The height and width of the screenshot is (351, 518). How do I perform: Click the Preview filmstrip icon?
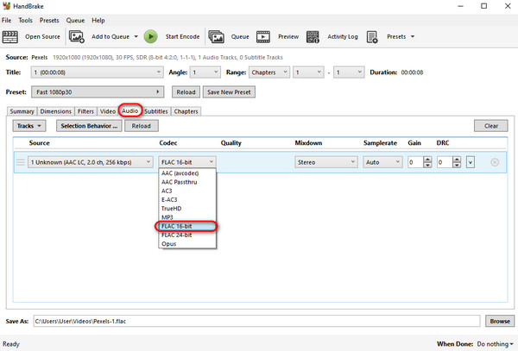click(263, 36)
